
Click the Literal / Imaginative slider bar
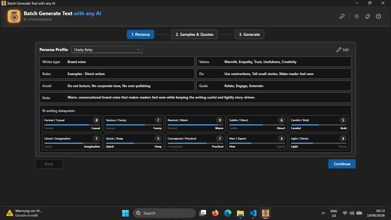pos(72,143)
